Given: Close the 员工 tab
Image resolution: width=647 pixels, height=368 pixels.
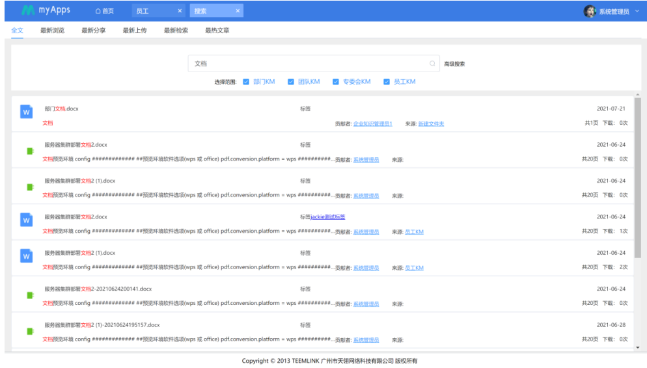Looking at the screenshot, I should pos(180,11).
